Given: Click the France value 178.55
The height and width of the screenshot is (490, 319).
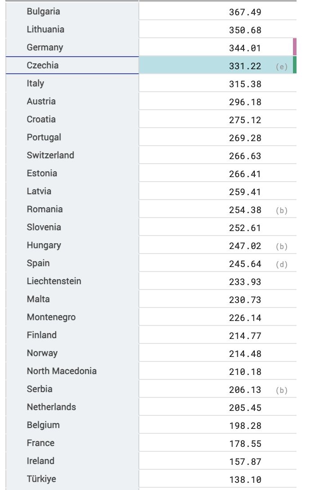Looking at the screenshot, I should pos(245,444).
